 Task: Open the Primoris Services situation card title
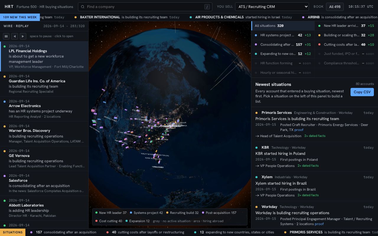click(x=297, y=119)
